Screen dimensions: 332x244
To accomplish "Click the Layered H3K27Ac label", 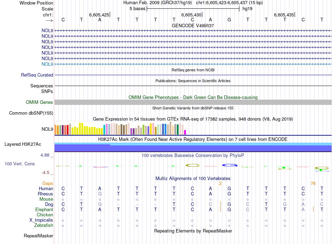I will tap(23, 144).
